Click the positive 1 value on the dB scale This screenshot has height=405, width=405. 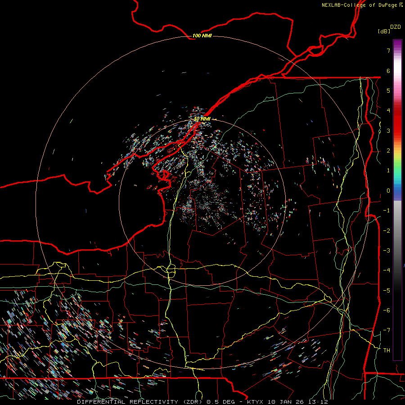coord(388,171)
